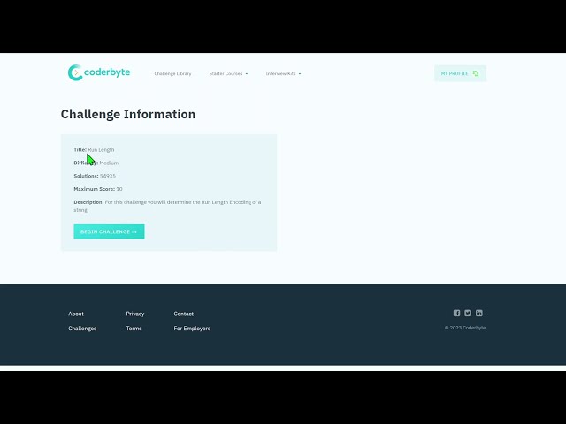Click the Begin Challenge button
The width and height of the screenshot is (566, 424).
[x=109, y=231]
